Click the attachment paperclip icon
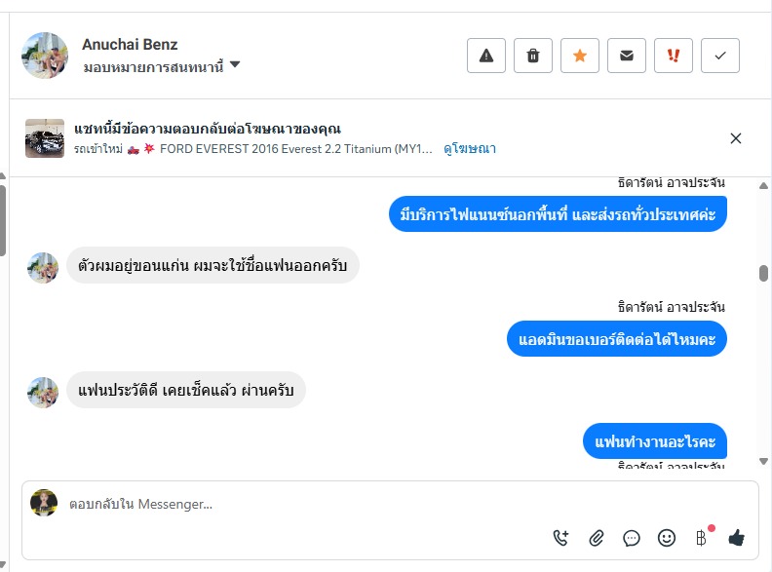Image resolution: width=772 pixels, height=572 pixels. tap(597, 537)
